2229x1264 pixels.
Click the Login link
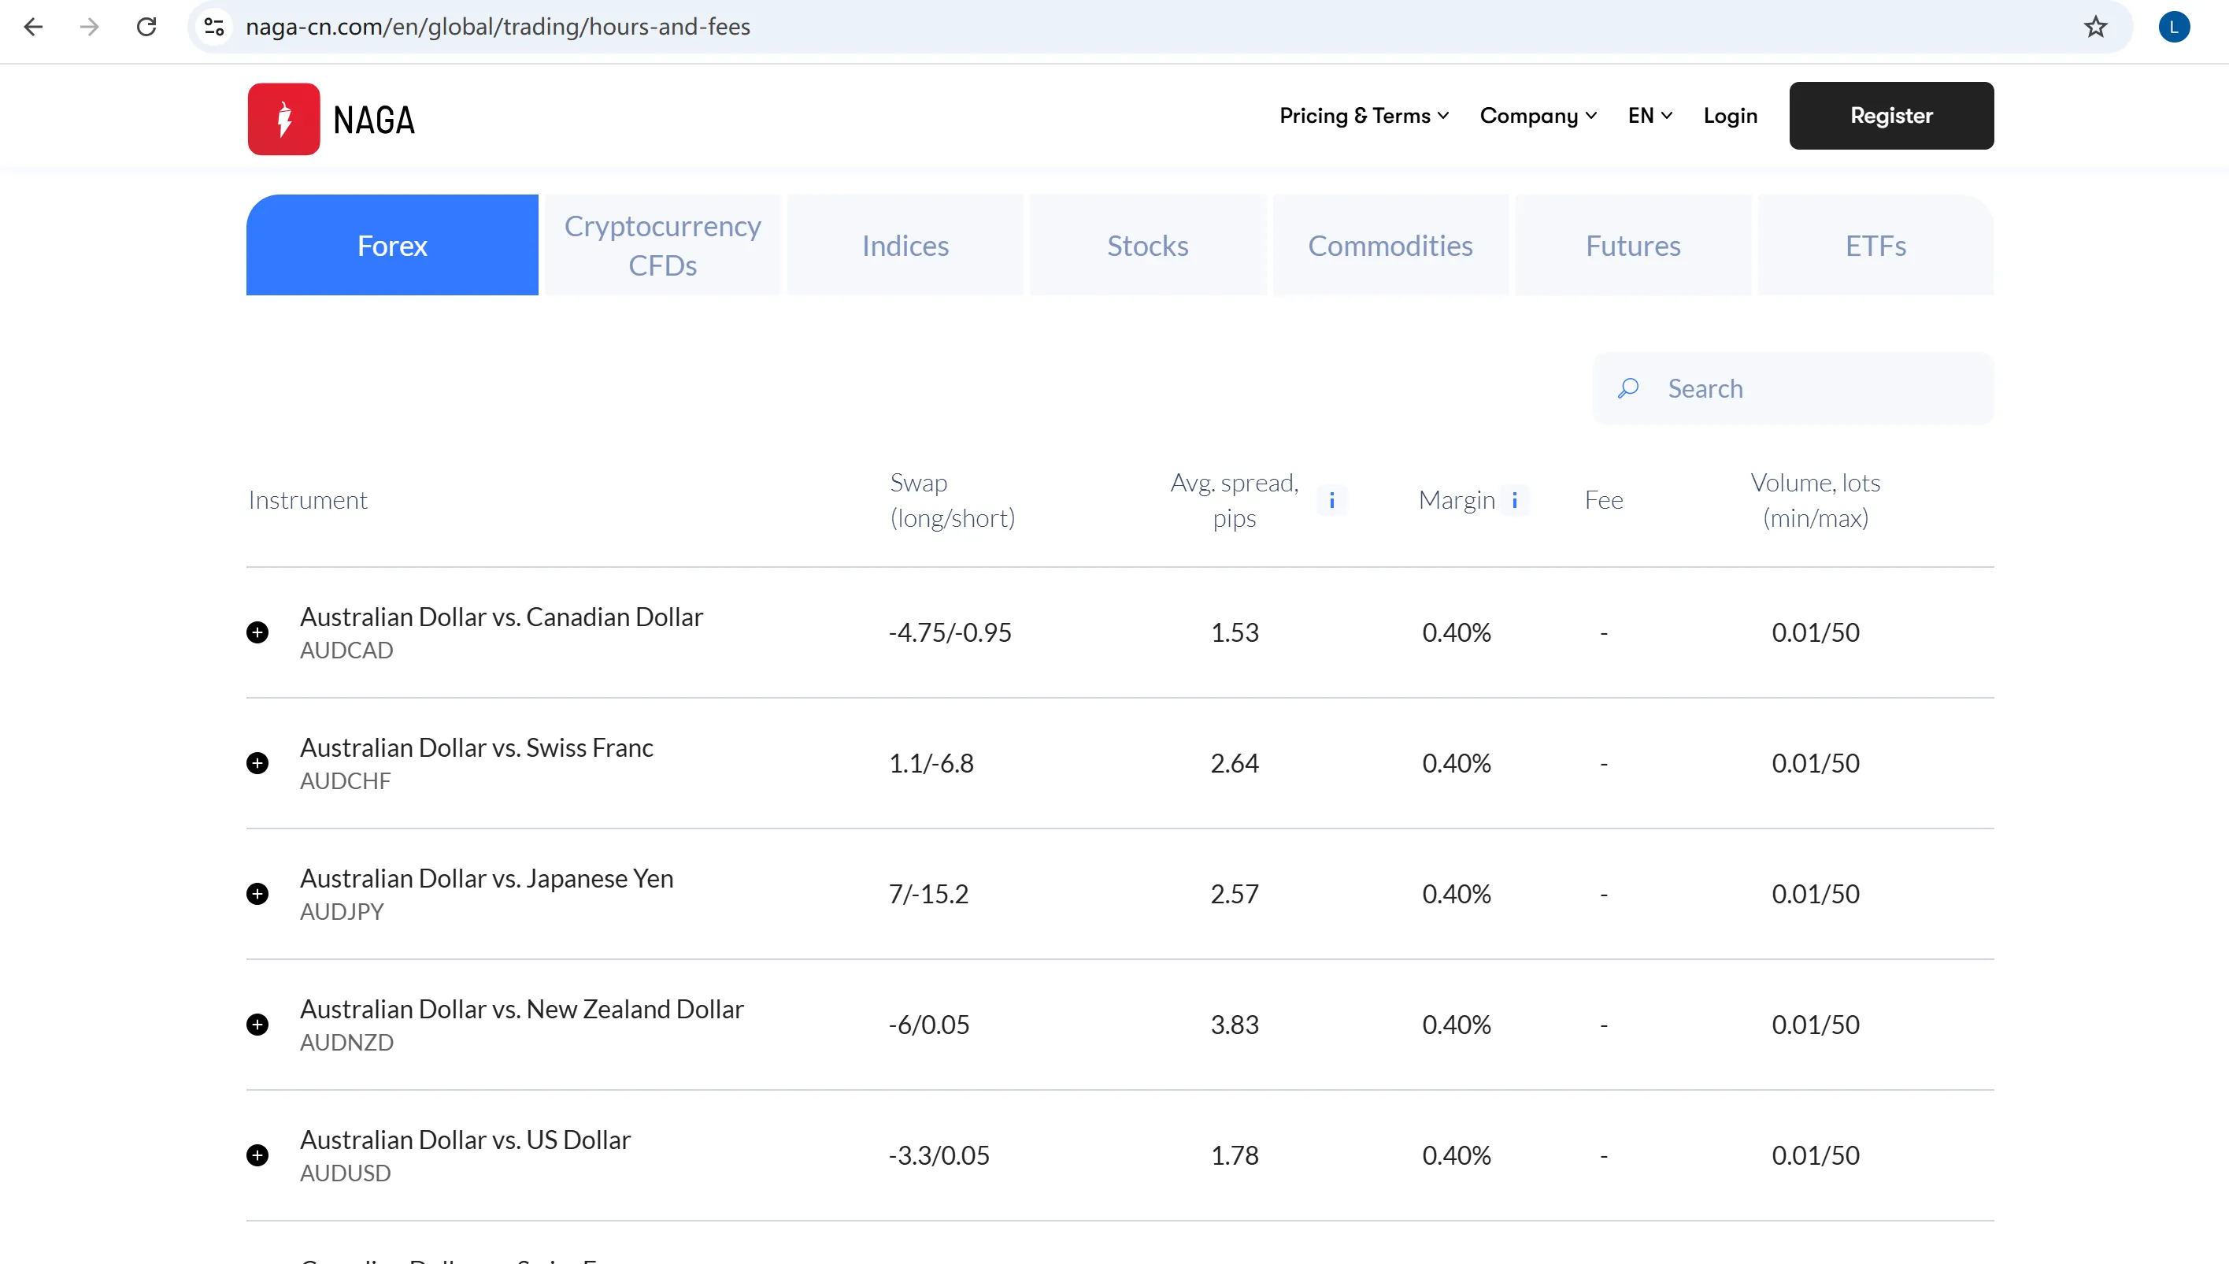[1730, 116]
